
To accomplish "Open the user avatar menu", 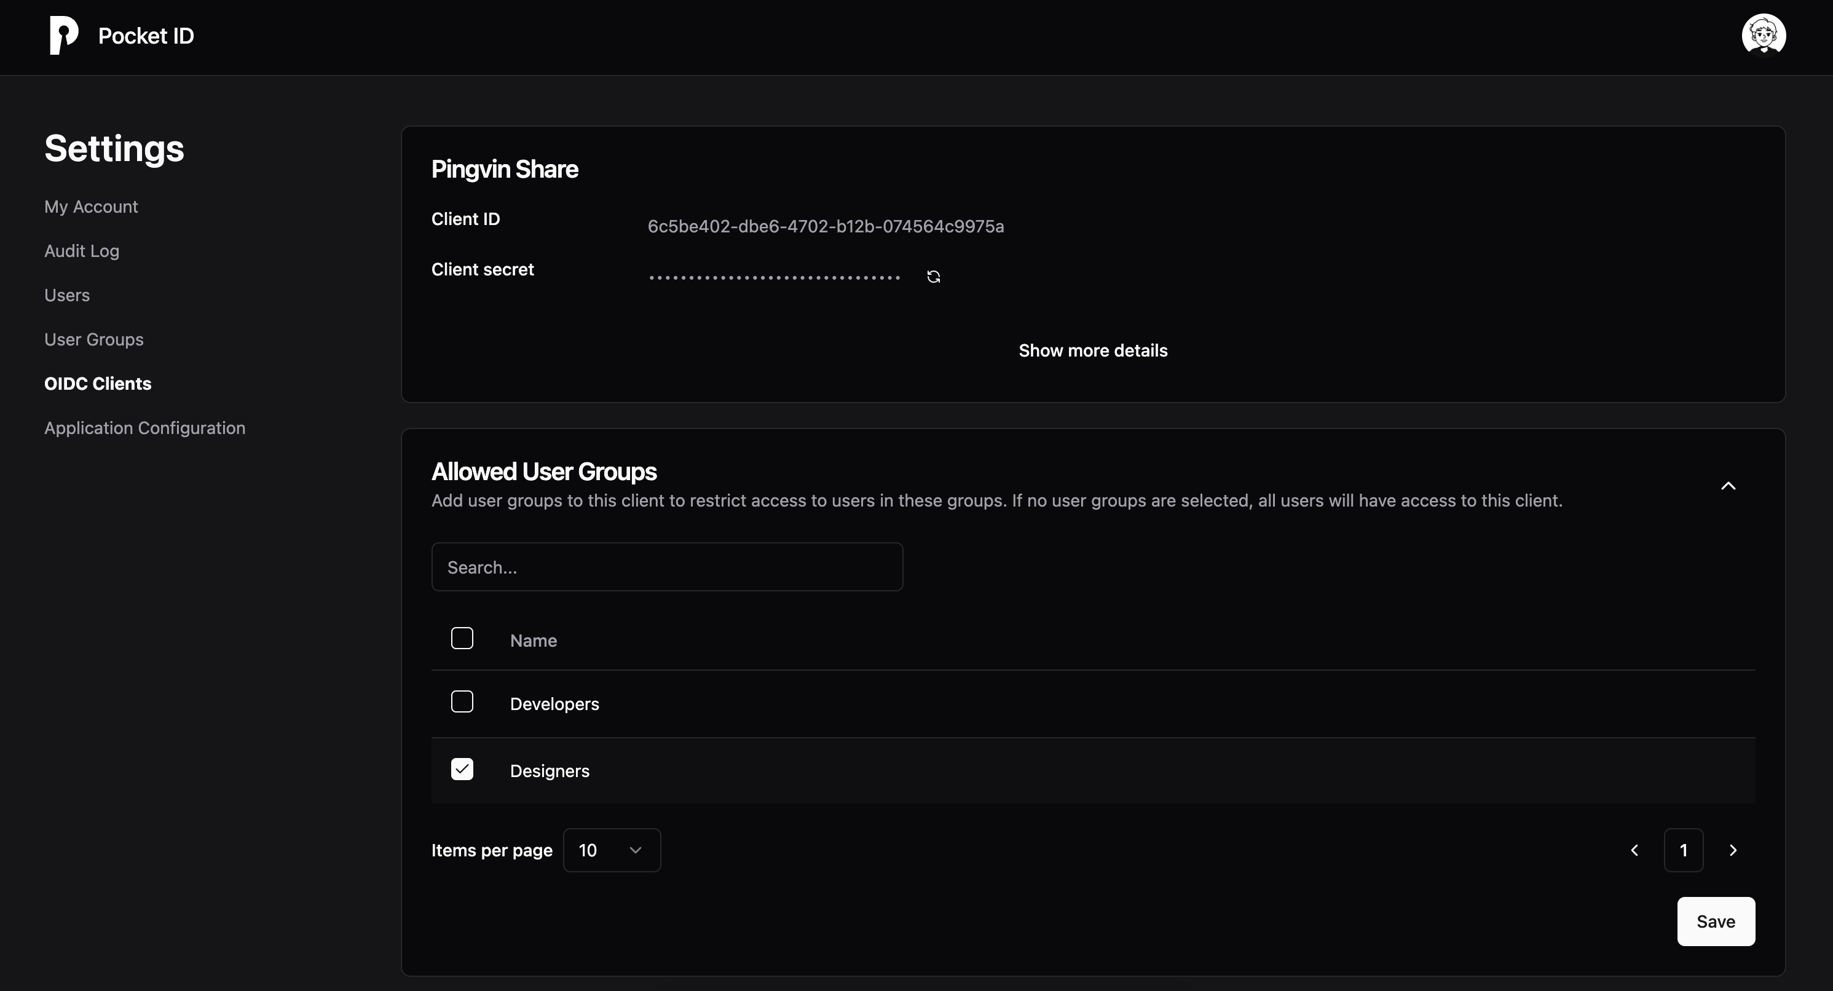I will (1762, 35).
